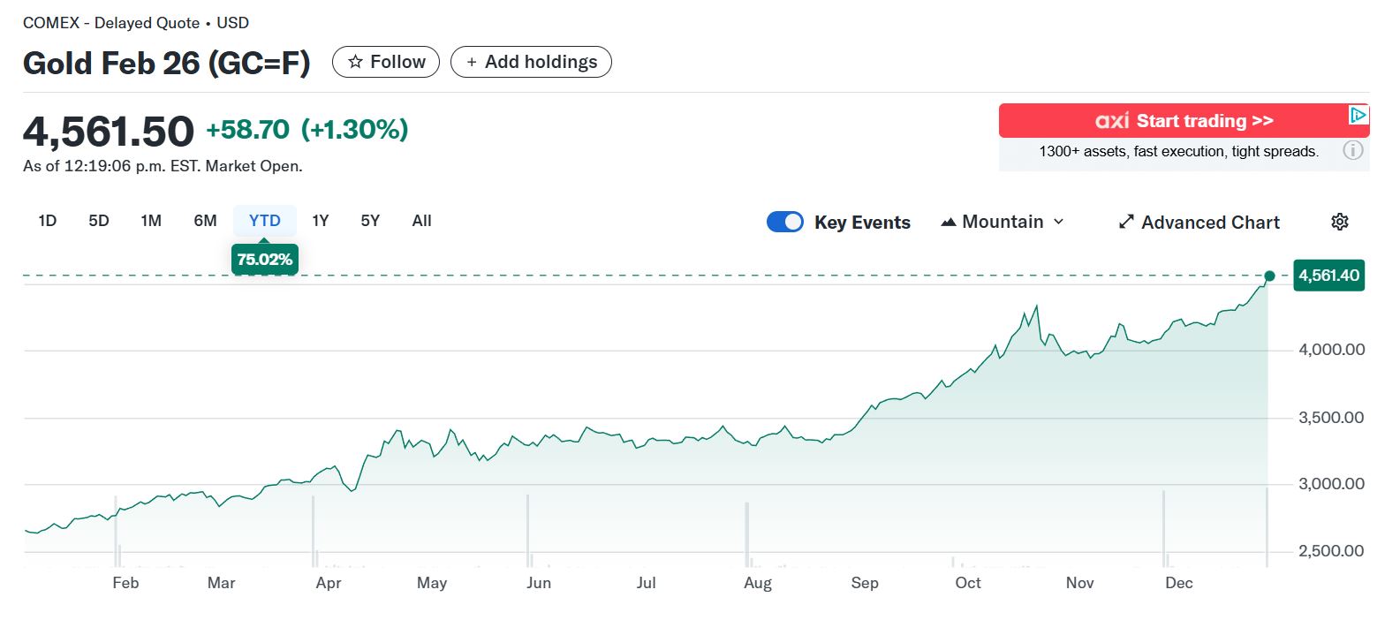The height and width of the screenshot is (635, 1400).
Task: Expand the Mountain chart type dropdown
Action: [1003, 222]
